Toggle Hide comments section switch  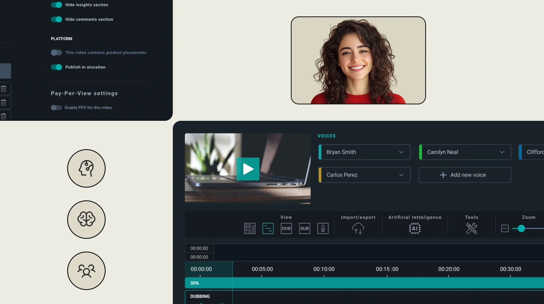pos(56,19)
